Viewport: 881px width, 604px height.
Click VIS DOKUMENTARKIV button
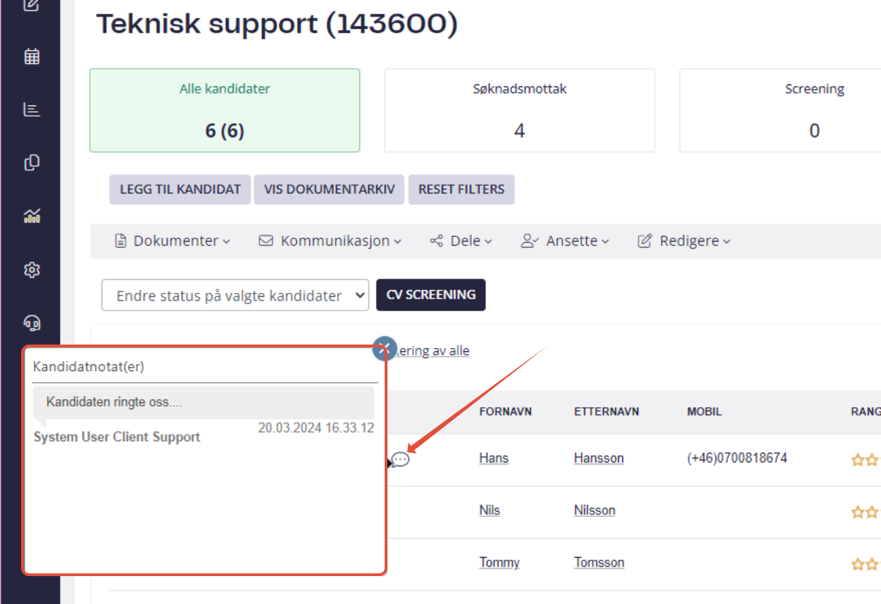330,189
